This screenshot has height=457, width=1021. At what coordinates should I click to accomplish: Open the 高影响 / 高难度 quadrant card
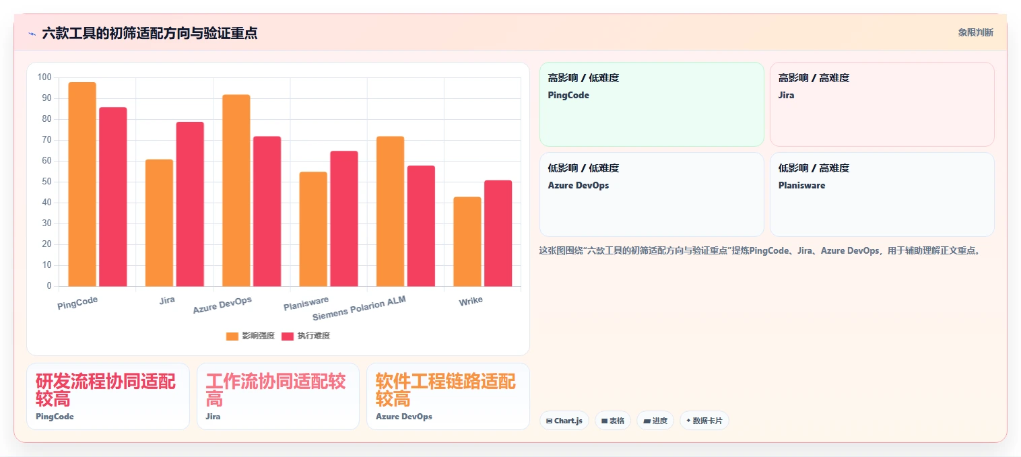(882, 104)
